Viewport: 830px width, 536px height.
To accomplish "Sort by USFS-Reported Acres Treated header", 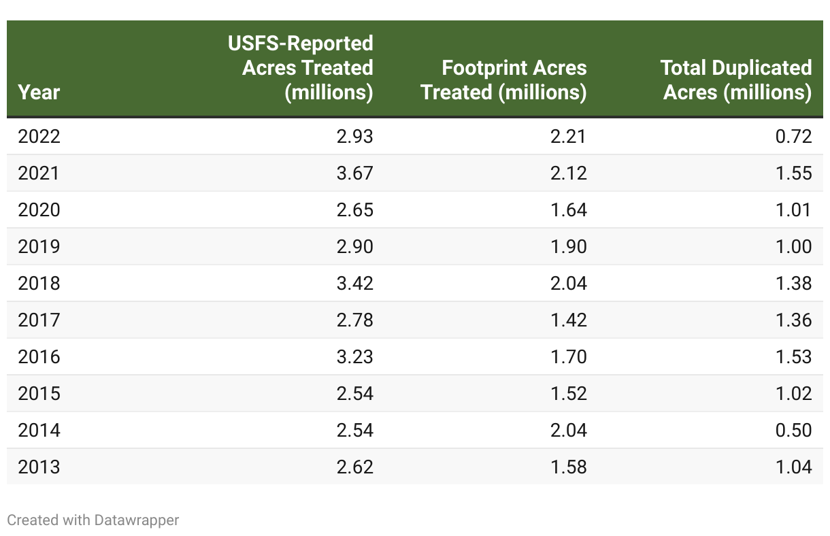I will coord(308,68).
